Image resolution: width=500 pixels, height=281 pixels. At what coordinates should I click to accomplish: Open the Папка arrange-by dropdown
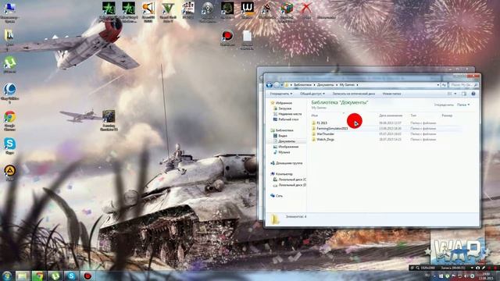click(463, 105)
